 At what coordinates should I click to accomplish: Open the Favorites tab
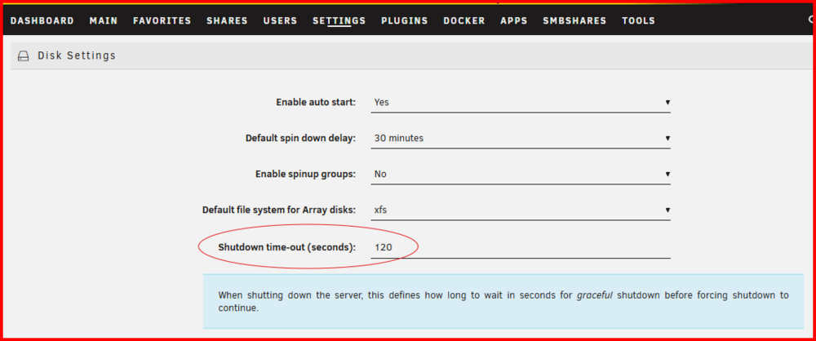click(162, 21)
